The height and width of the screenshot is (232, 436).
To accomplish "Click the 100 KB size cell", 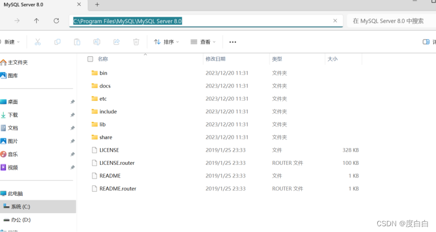I will click(x=350, y=163).
